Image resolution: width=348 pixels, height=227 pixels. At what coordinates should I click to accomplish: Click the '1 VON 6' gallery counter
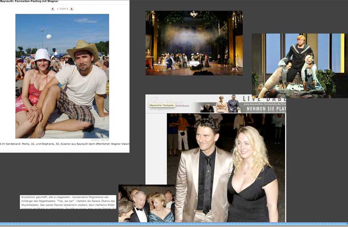62,9
